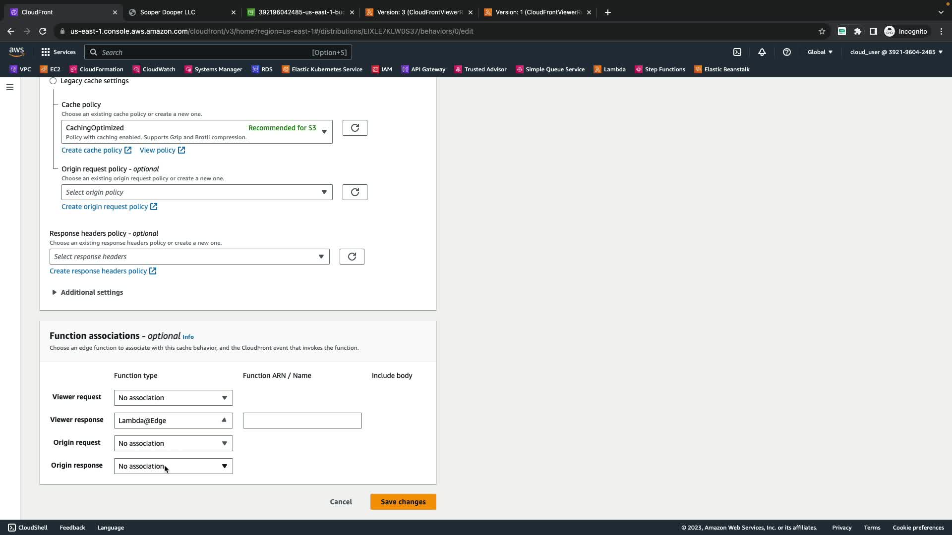Open the CloudShell icon in top bar
Image resolution: width=952 pixels, height=535 pixels.
click(x=737, y=52)
